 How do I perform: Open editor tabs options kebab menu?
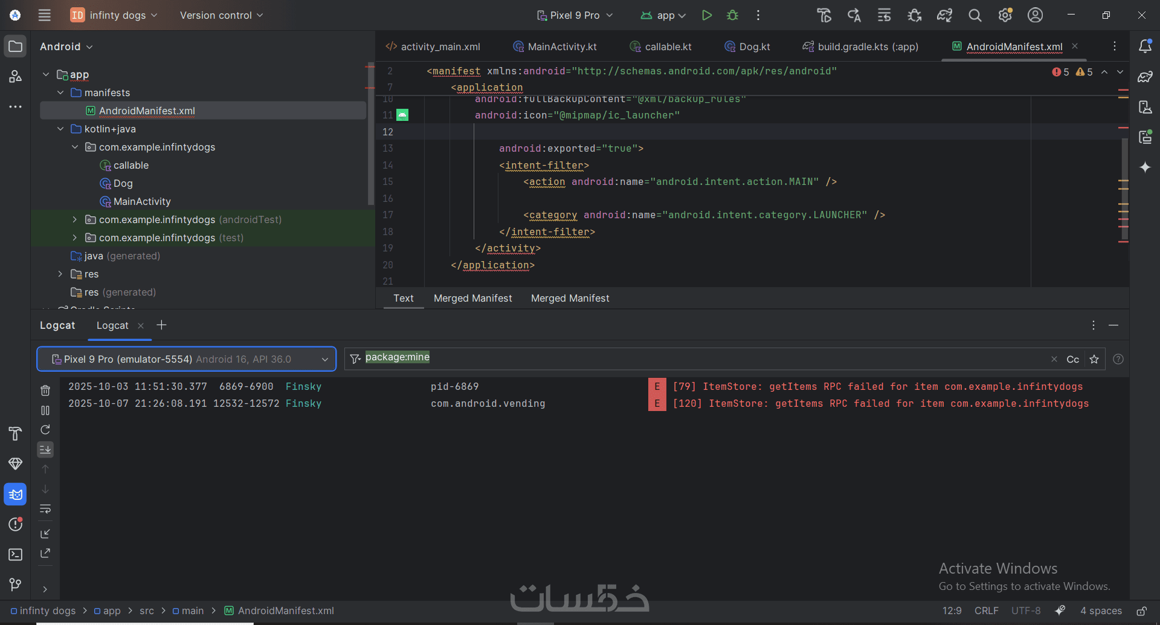(x=1115, y=47)
